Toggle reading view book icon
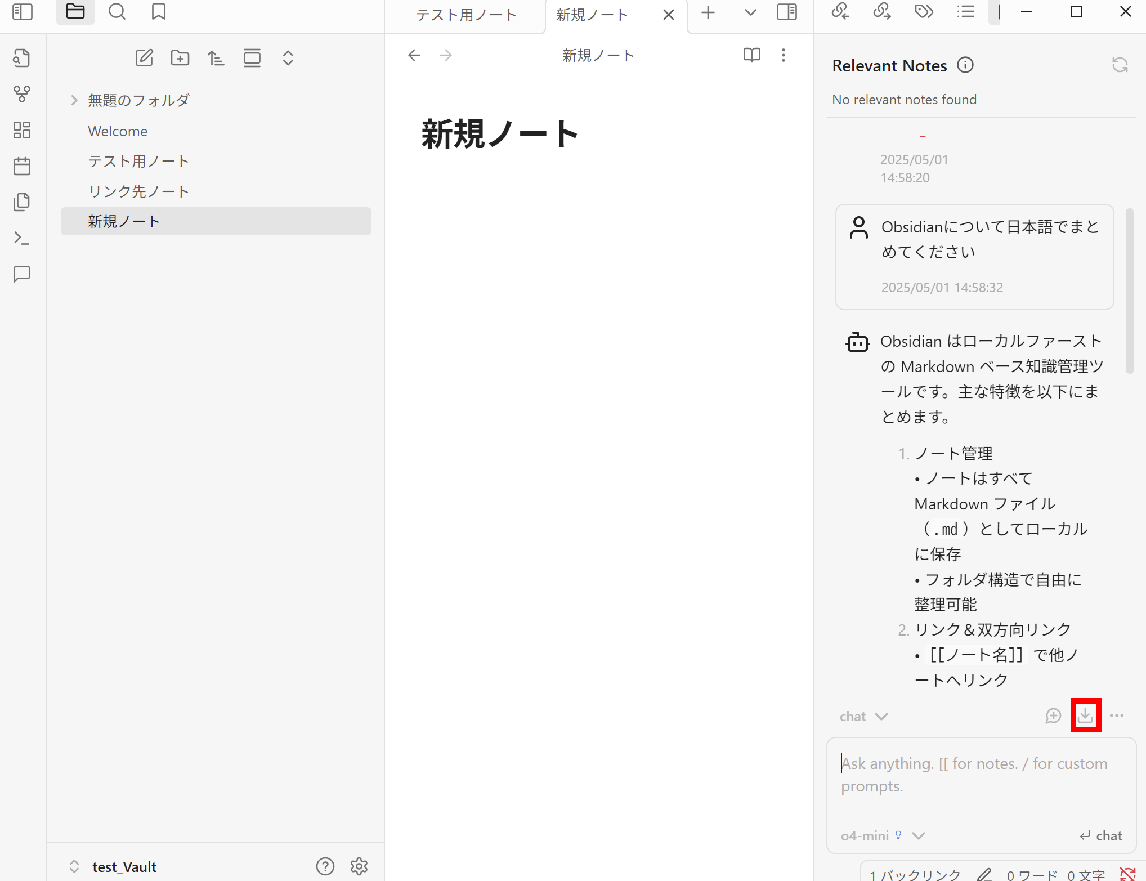This screenshot has width=1146, height=881. coord(752,55)
